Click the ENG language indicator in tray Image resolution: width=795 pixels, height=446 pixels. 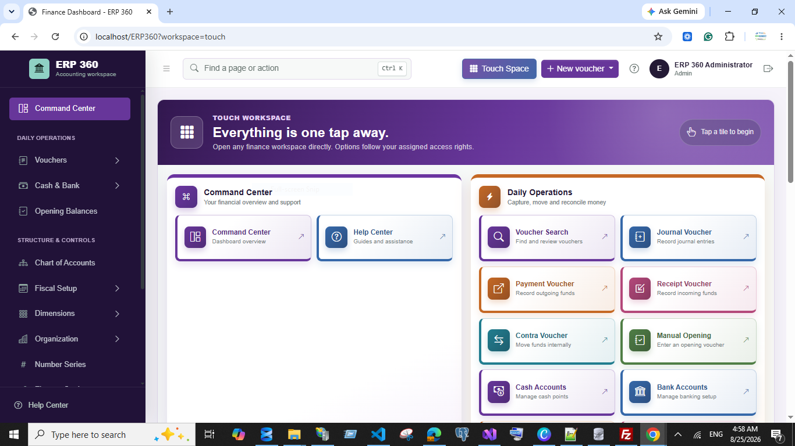716,434
